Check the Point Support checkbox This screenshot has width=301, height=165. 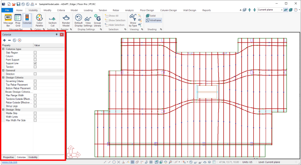coord(35,60)
